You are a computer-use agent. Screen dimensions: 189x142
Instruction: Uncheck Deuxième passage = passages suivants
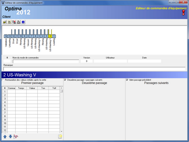coord(65,80)
